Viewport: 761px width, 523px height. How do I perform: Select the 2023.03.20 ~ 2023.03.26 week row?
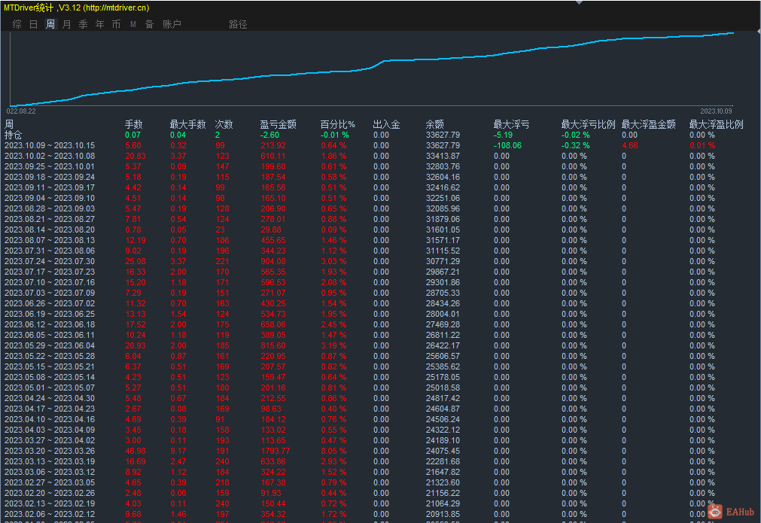(x=50, y=451)
